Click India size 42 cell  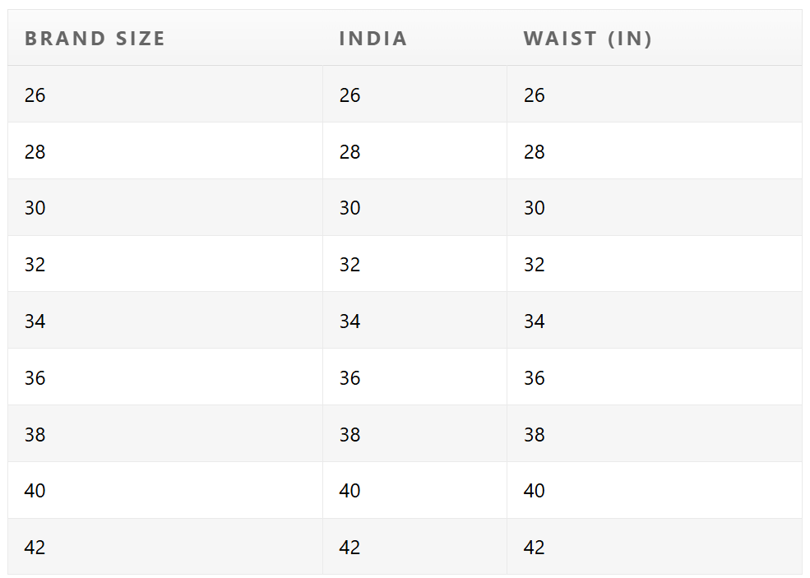(x=414, y=547)
